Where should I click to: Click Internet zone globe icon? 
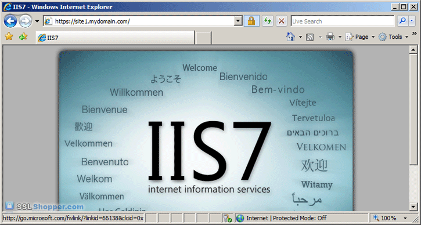tap(240, 218)
